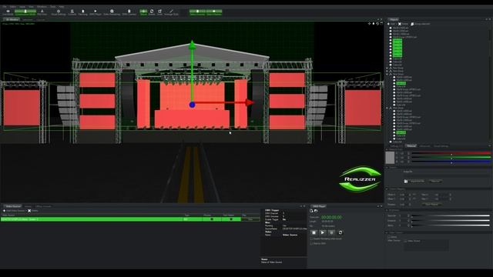Switch to the Material properties tab
Screen dimensions: 493x277
pos(411,146)
